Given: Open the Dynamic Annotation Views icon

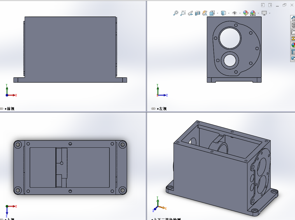Looking at the screenshot, I should pyautogui.click(x=205, y=13).
